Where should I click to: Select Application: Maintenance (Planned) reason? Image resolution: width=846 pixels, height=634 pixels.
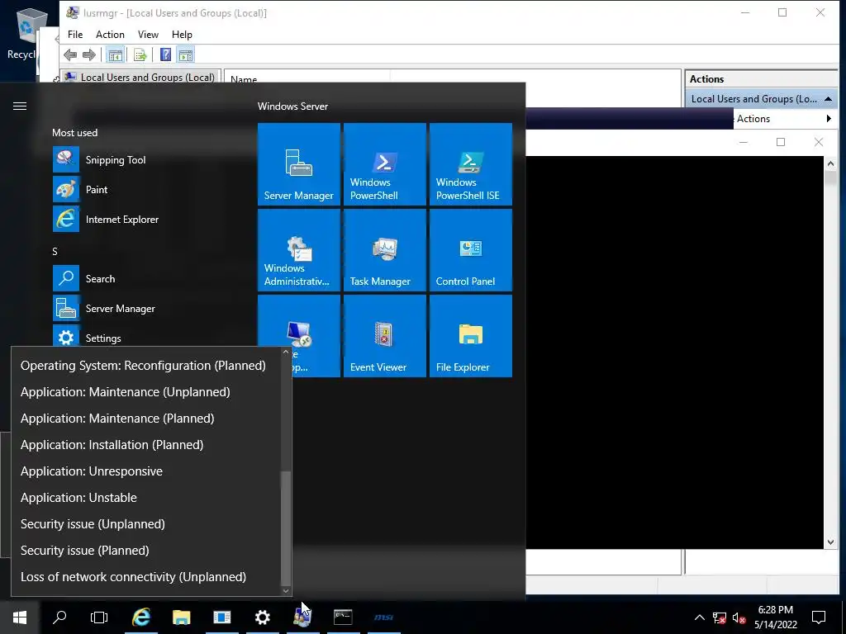pyautogui.click(x=145, y=419)
